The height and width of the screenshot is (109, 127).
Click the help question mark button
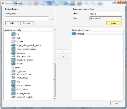pos(115,2)
